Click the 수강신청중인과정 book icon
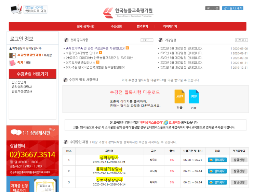 [12, 55]
